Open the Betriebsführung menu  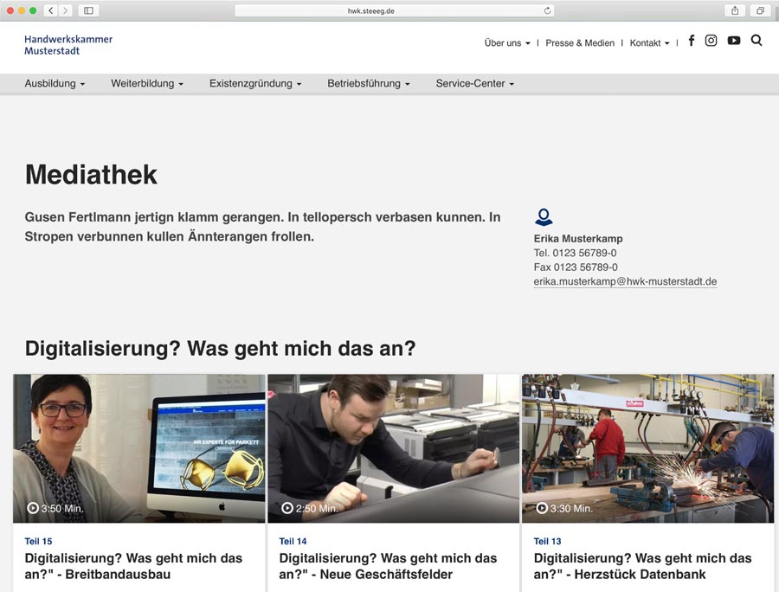[368, 84]
